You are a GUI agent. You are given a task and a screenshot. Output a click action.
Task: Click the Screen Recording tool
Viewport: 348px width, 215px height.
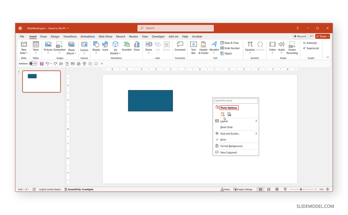pos(292,47)
